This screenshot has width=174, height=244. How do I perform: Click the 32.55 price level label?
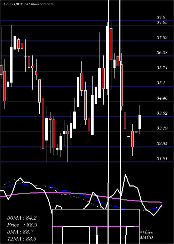162,143
